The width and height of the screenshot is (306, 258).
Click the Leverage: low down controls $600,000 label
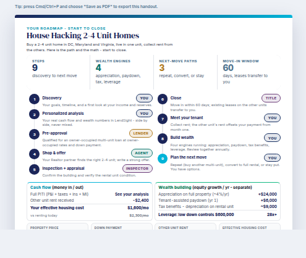point(196,215)
